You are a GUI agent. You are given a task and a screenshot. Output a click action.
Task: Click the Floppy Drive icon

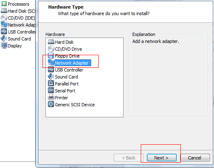(x=51, y=56)
